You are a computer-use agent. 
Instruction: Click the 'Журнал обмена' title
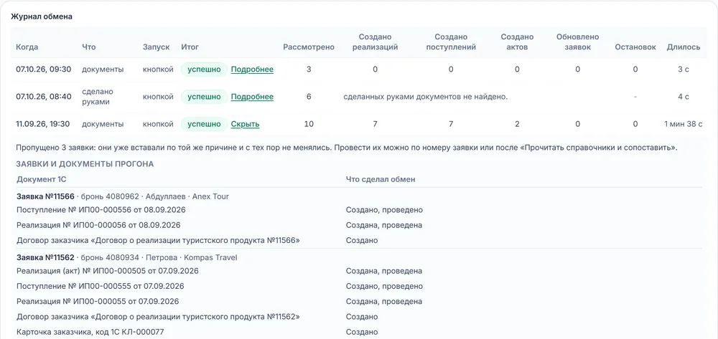[x=42, y=16]
